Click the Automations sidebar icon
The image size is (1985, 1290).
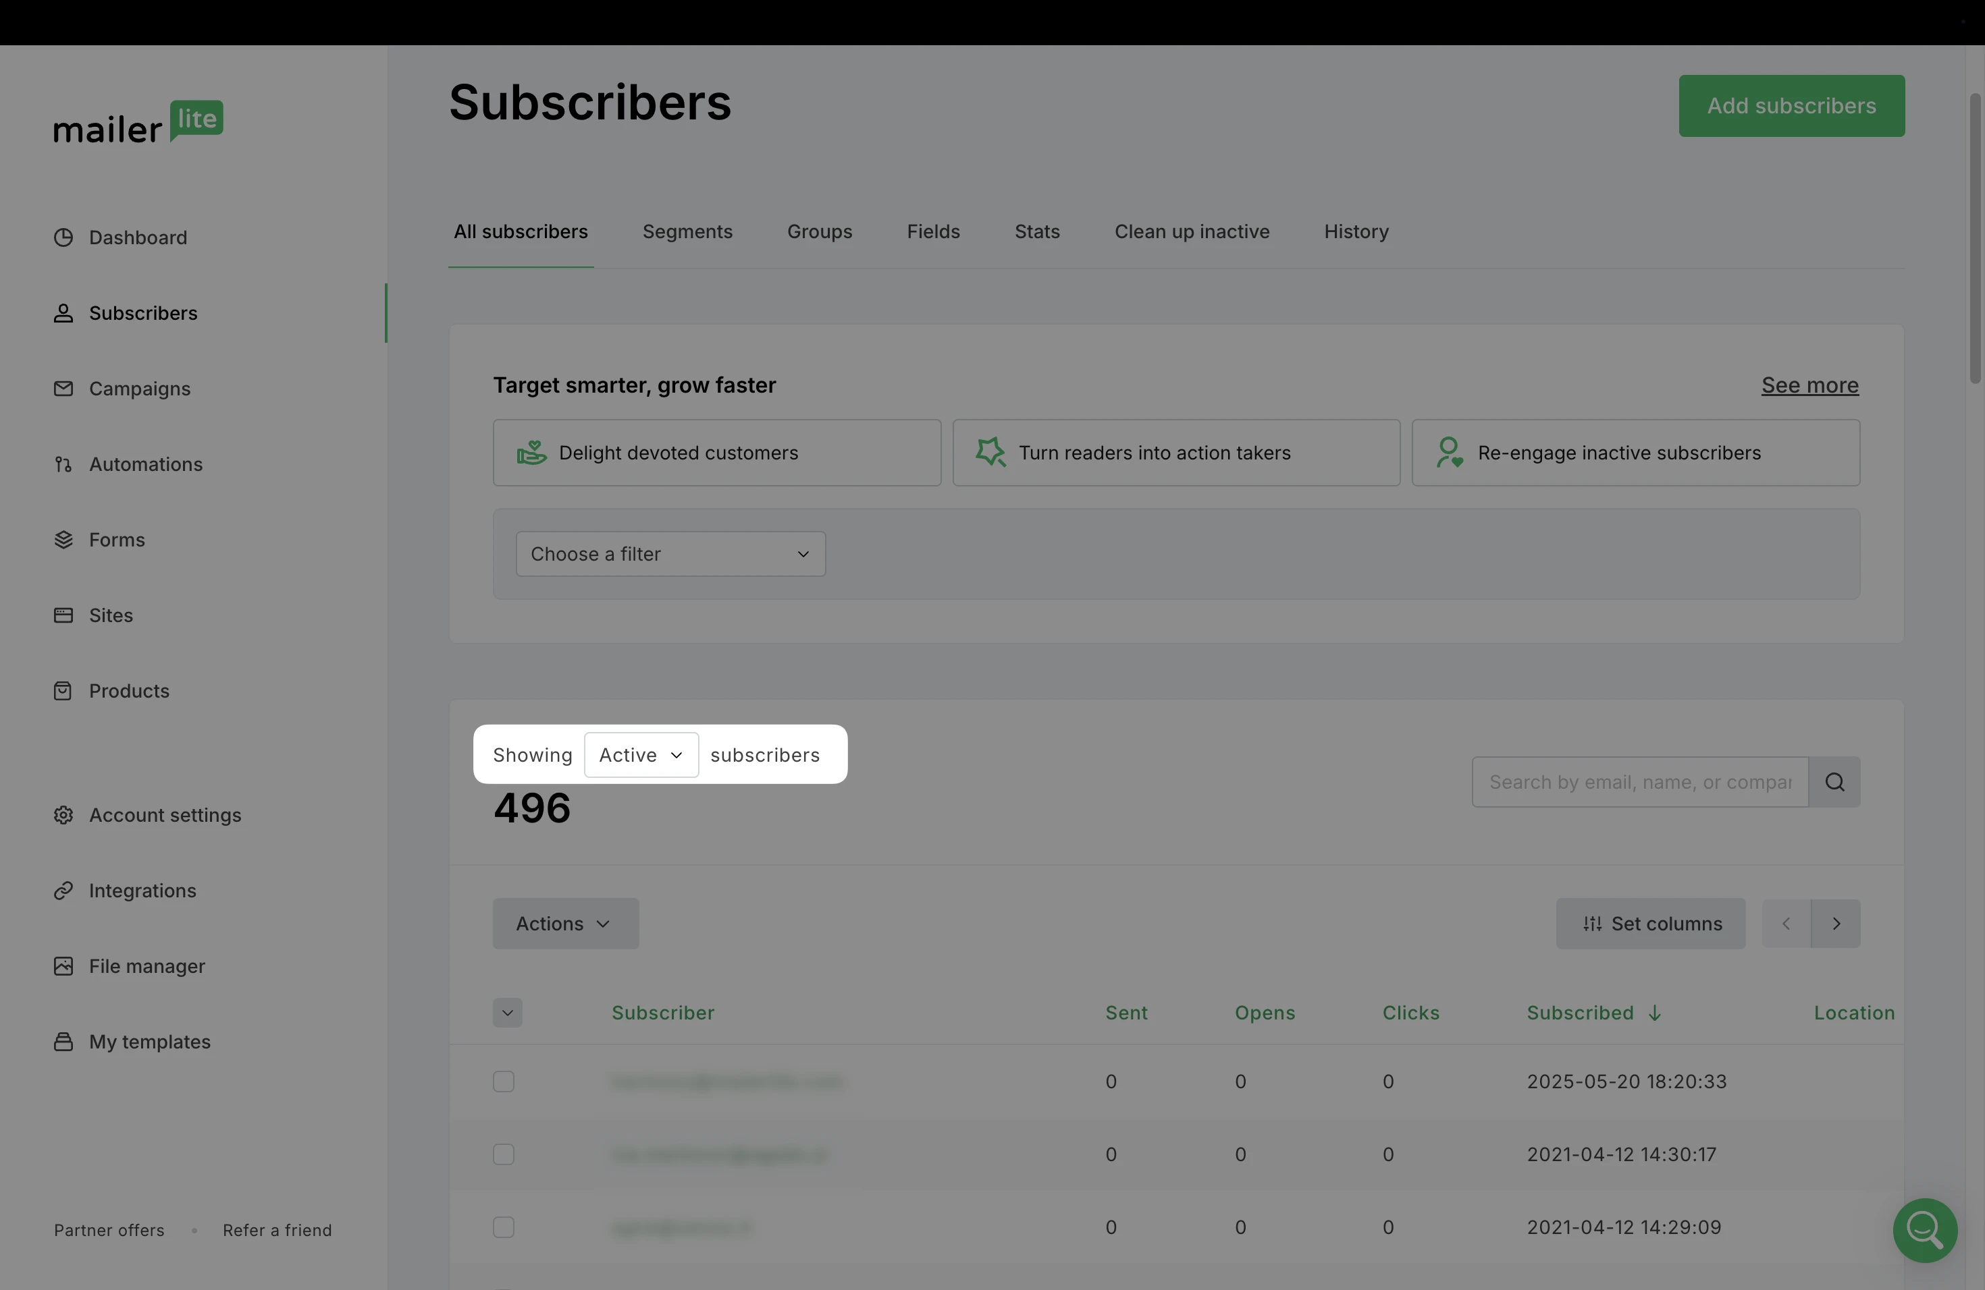point(63,464)
